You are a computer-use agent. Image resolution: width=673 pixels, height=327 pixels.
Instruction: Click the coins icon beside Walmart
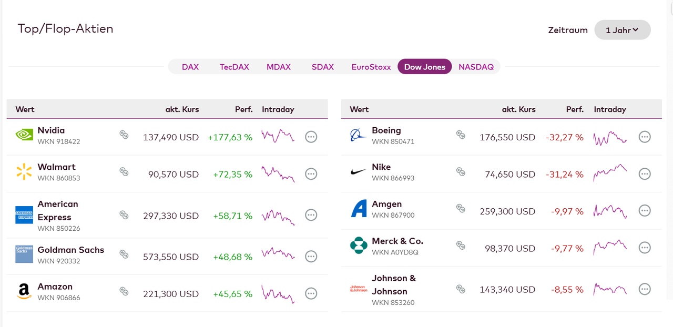(x=124, y=171)
